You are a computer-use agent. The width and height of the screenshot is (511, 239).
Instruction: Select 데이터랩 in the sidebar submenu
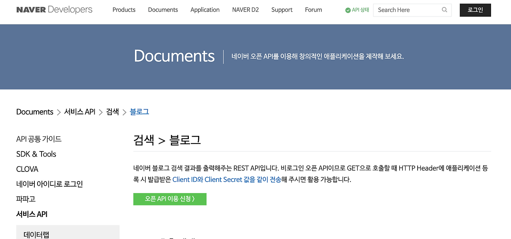36,235
